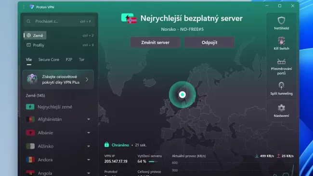Click the Změnit server button

click(x=156, y=42)
